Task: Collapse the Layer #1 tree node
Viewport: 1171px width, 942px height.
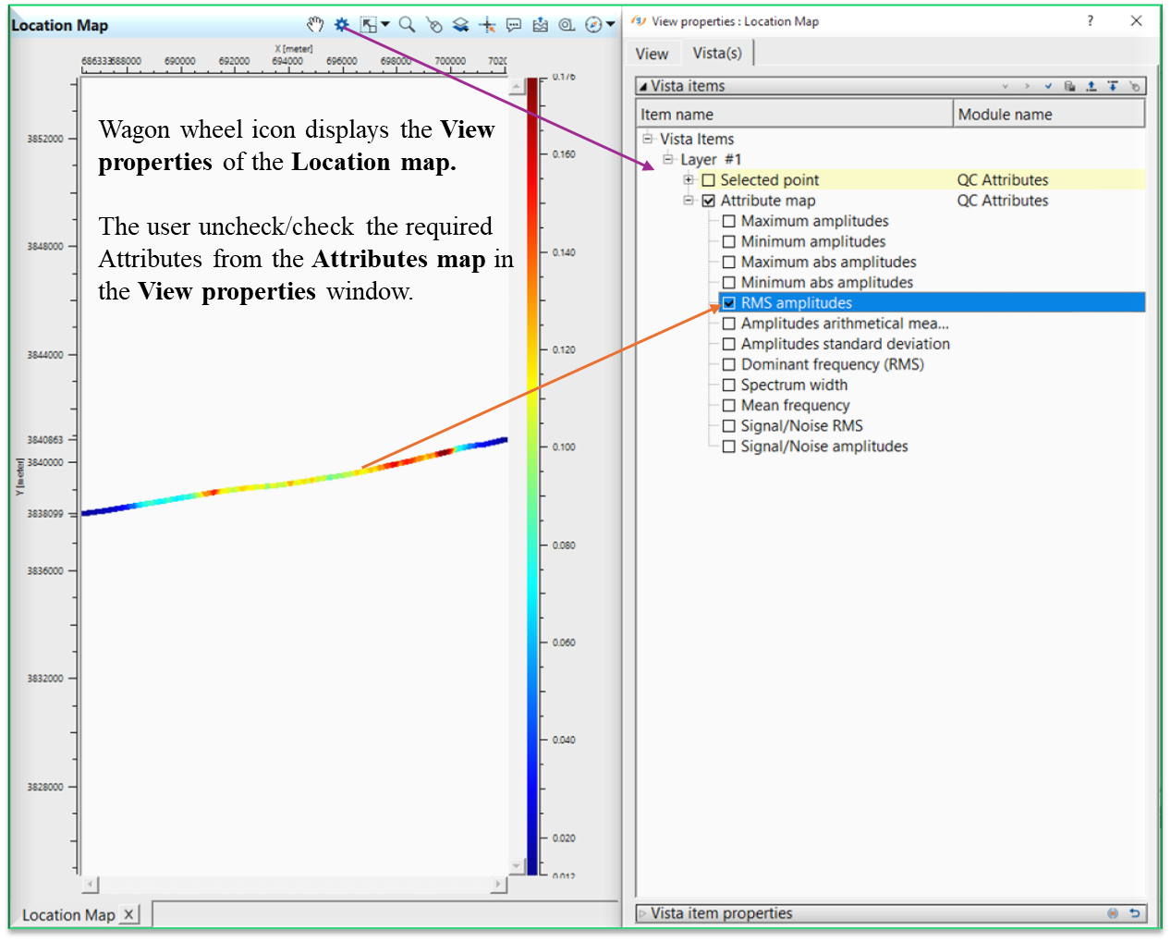Action: [x=668, y=159]
